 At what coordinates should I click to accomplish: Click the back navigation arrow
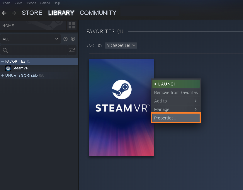point(4,13)
